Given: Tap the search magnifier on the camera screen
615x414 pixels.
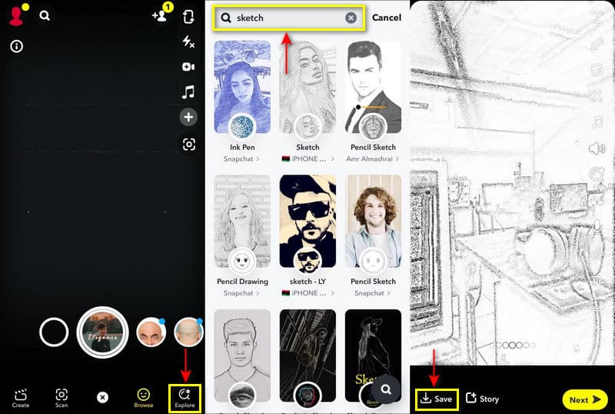Looking at the screenshot, I should 45,15.
